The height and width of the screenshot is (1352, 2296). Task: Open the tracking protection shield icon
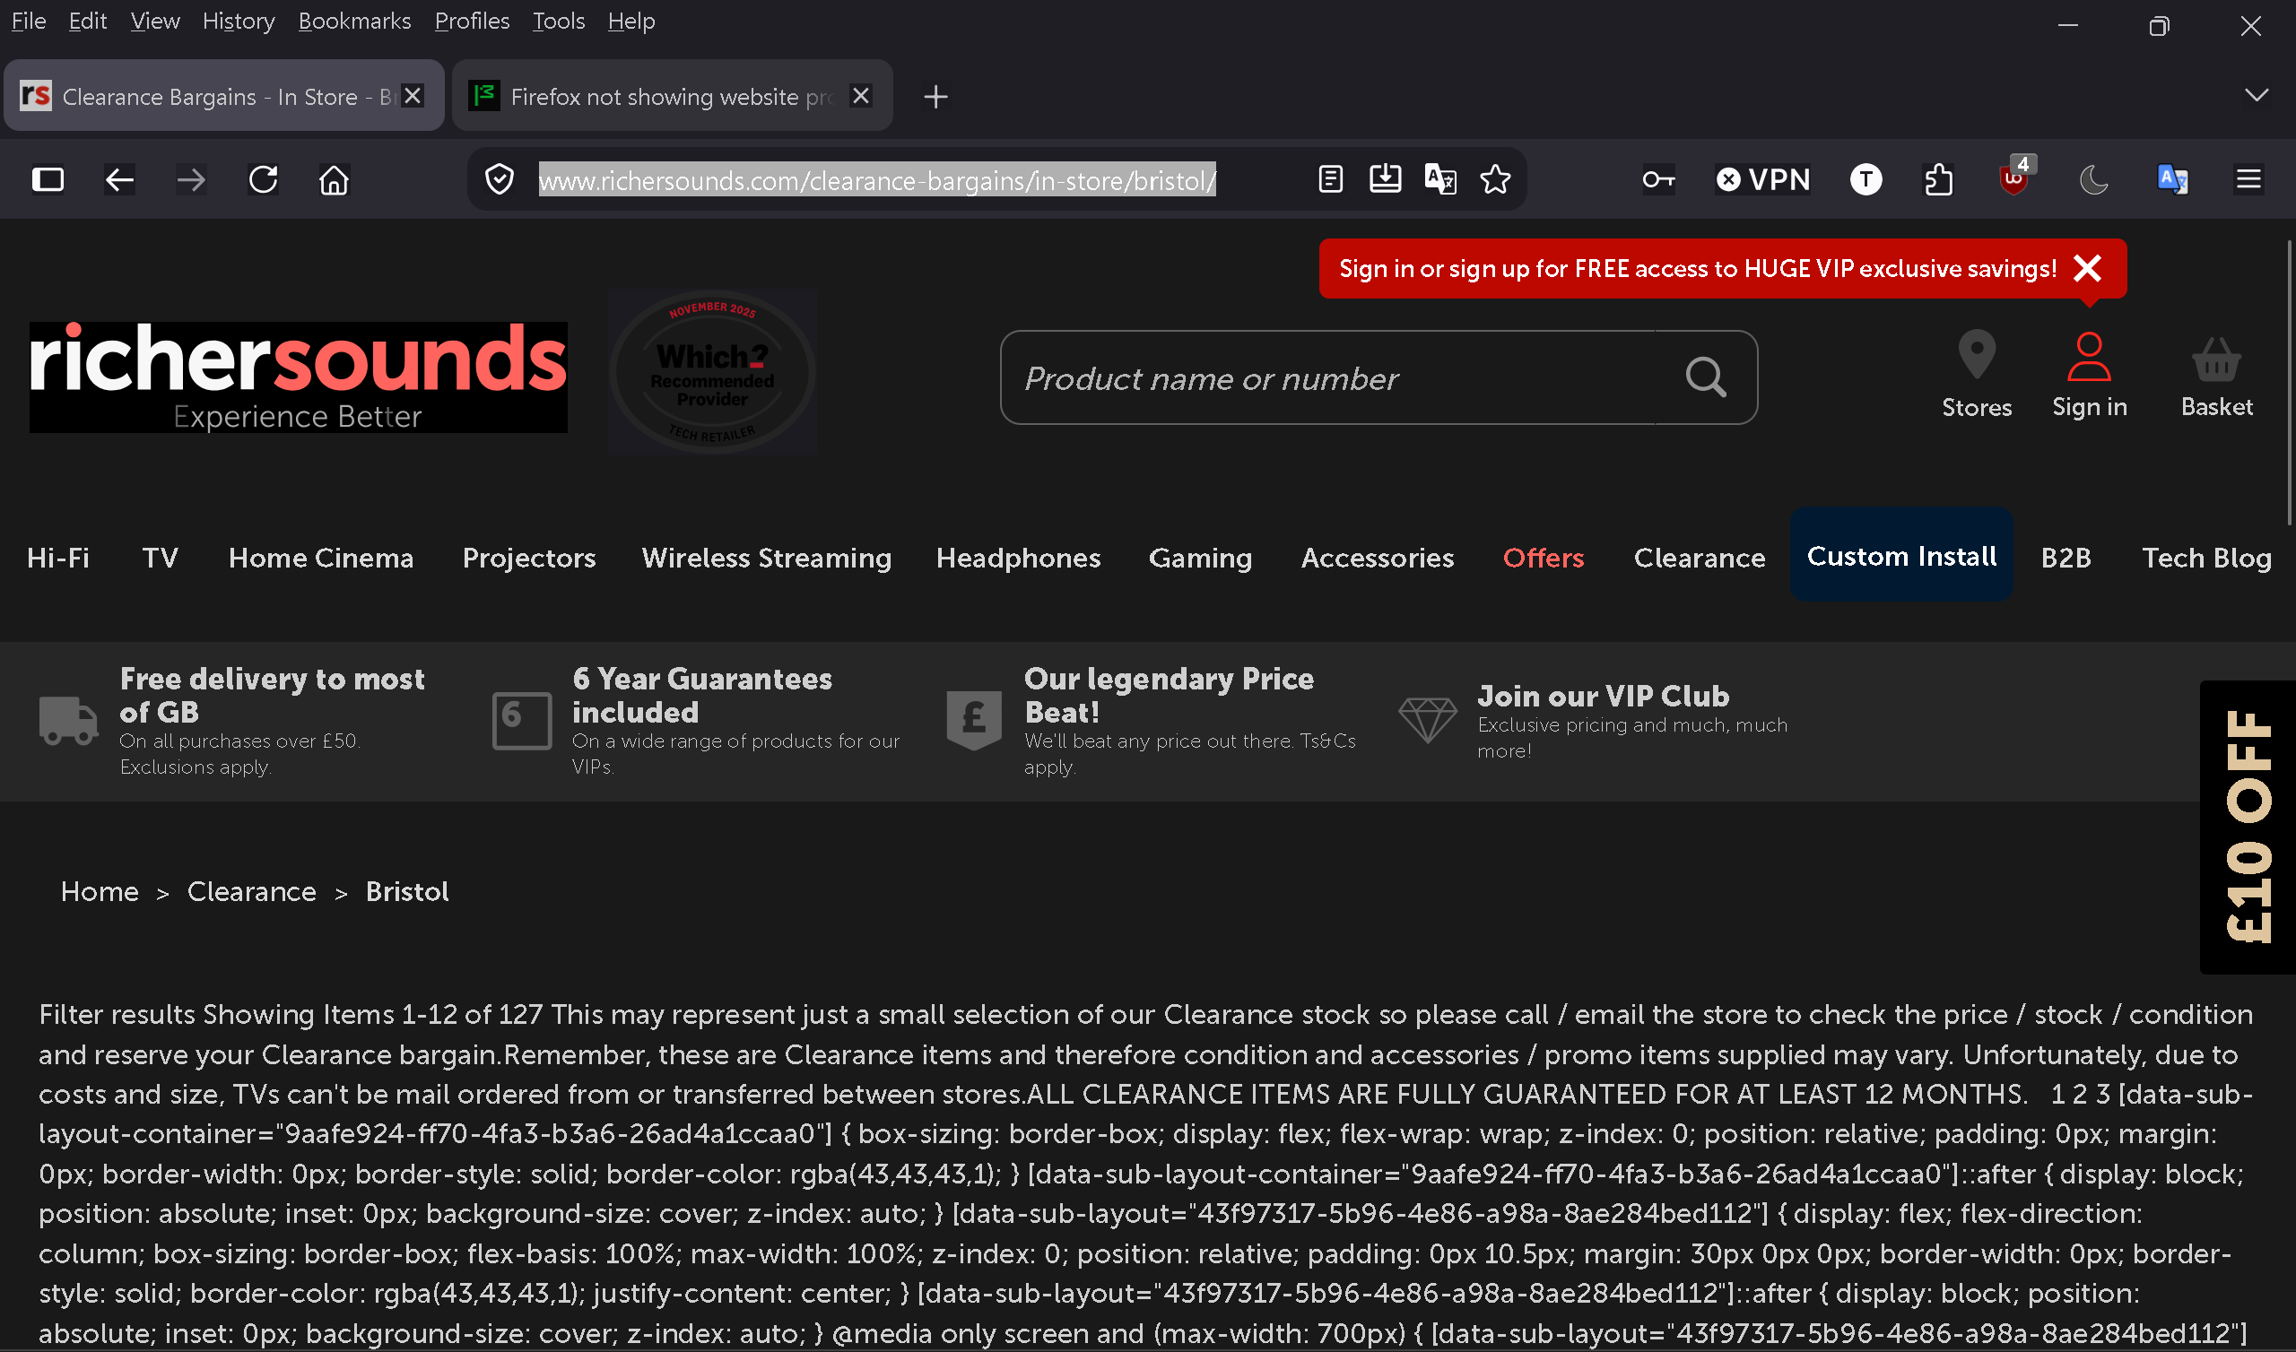pyautogui.click(x=500, y=179)
